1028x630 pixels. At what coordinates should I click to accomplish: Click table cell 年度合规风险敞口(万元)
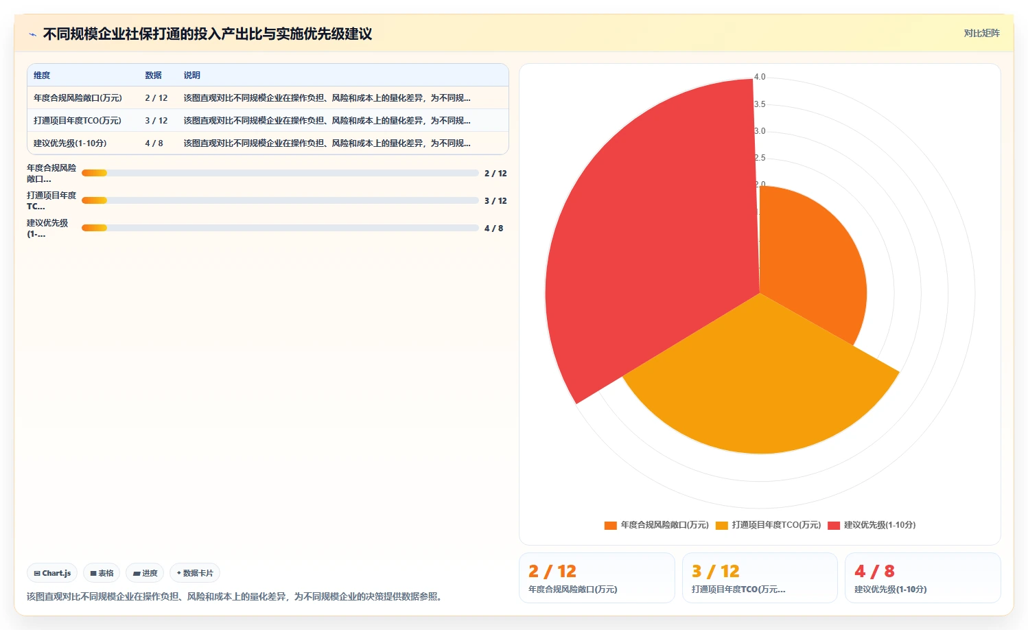(78, 98)
